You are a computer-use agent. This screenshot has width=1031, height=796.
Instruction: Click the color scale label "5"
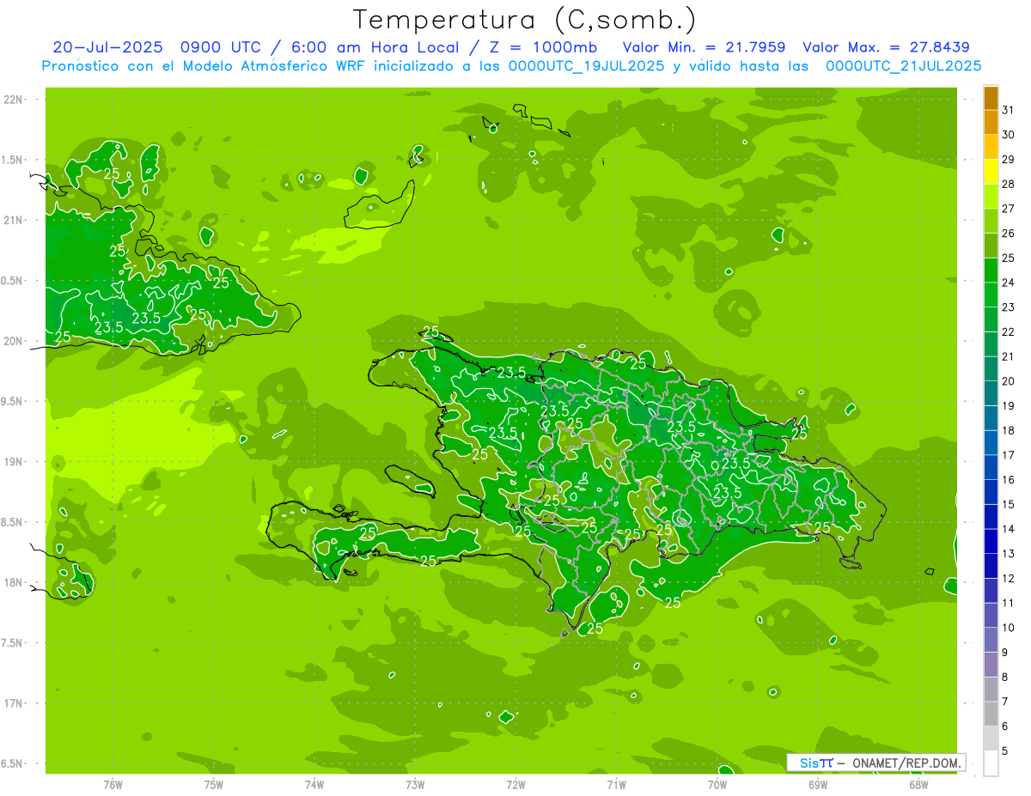pos(1005,751)
